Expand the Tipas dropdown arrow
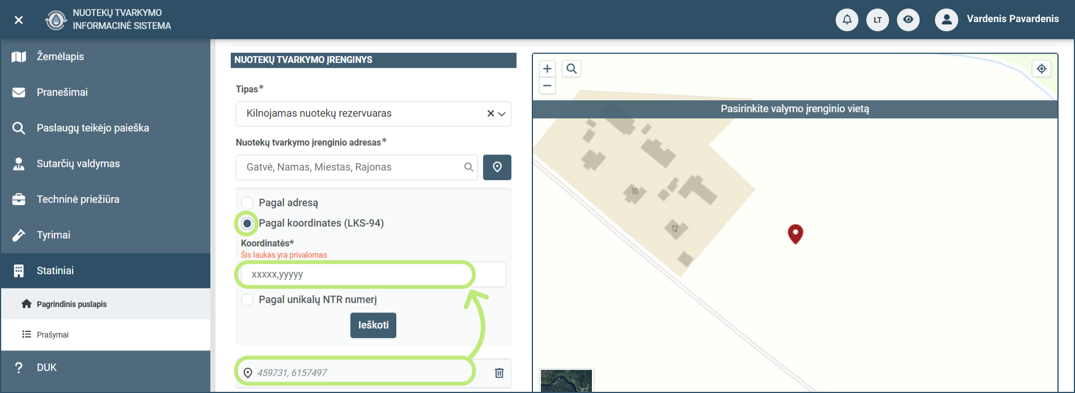Image resolution: width=1075 pixels, height=393 pixels. (x=502, y=114)
